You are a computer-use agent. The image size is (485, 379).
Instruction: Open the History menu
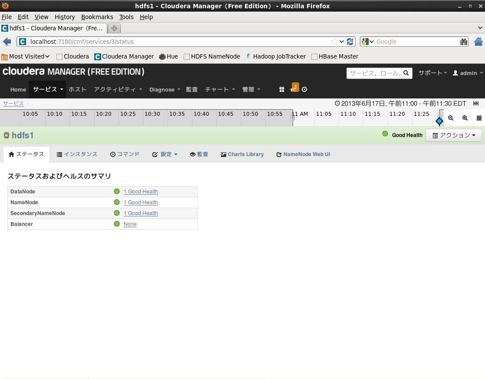[65, 17]
